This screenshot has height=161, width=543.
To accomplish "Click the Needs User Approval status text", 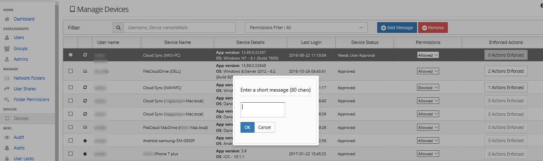I will [356, 55].
